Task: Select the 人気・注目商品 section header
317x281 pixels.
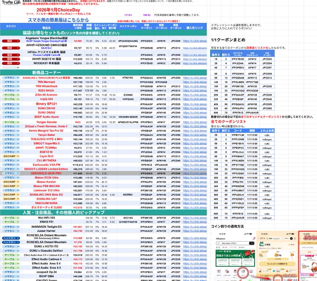Action: [x=63, y=212]
